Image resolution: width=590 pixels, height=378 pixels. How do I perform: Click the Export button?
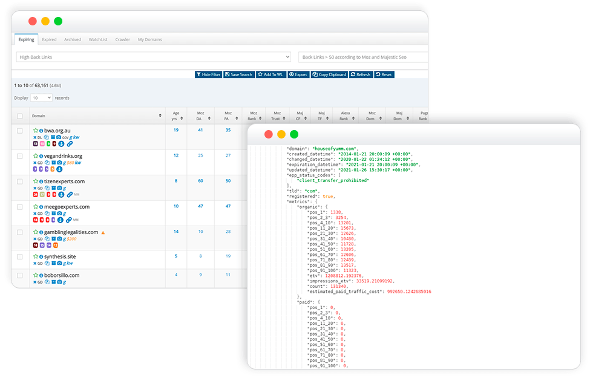click(x=299, y=74)
